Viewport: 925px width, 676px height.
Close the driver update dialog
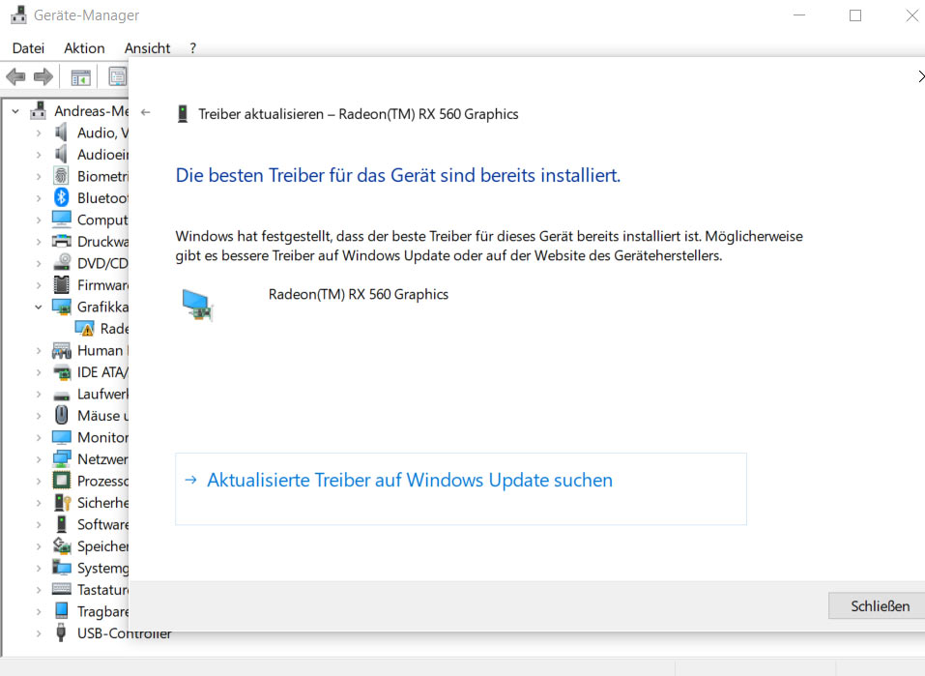920,76
